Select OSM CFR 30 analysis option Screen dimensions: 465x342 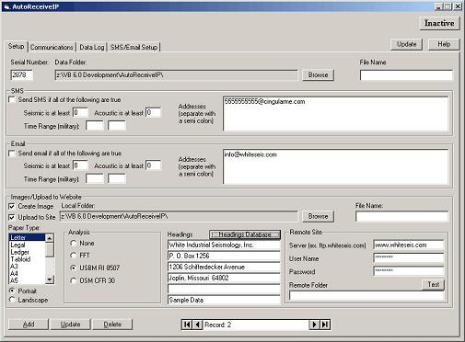(73, 280)
